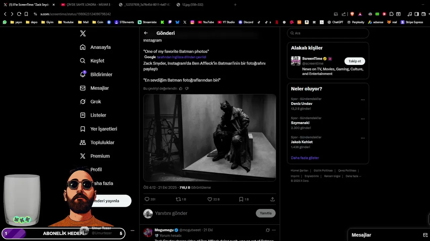Image resolution: width=430 pixels, height=241 pixels.
Task: Open more options for Deniz Undav trend
Action: (363, 100)
